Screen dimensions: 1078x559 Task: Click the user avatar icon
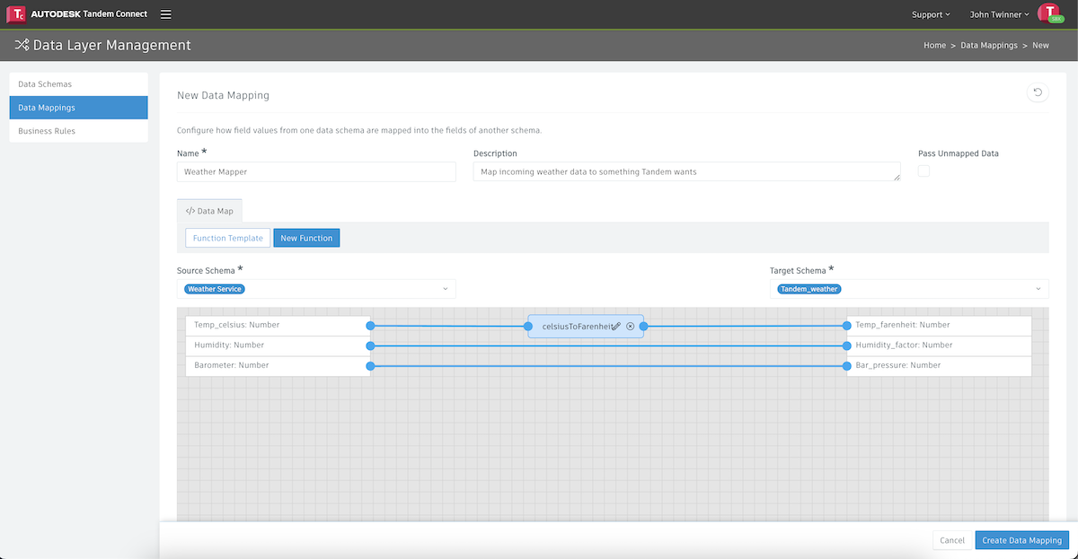tap(1048, 13)
